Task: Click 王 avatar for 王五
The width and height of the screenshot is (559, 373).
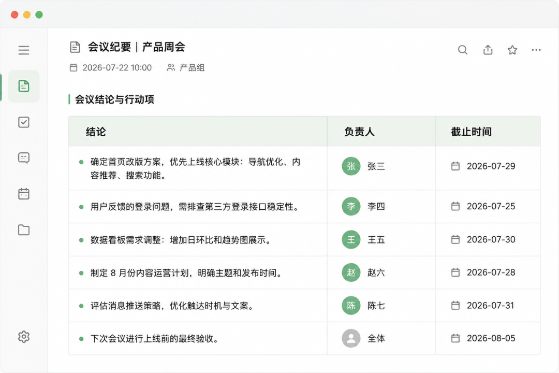Action: (351, 239)
